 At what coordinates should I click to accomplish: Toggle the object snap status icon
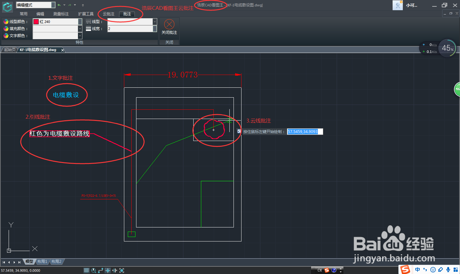click(108, 270)
